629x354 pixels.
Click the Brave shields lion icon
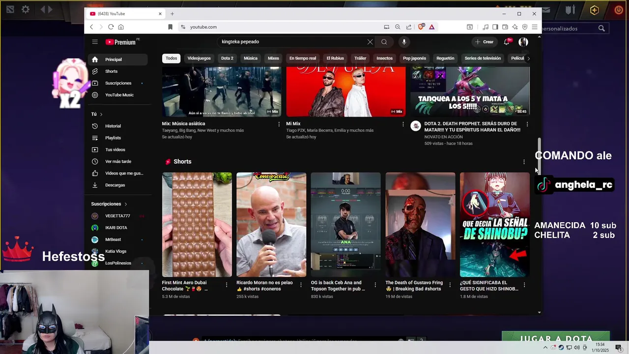click(x=421, y=27)
